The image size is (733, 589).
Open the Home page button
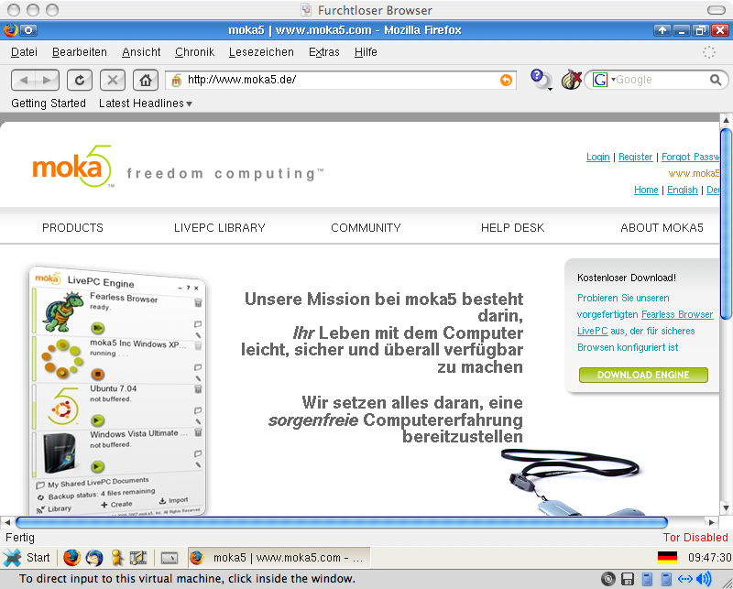click(x=146, y=80)
